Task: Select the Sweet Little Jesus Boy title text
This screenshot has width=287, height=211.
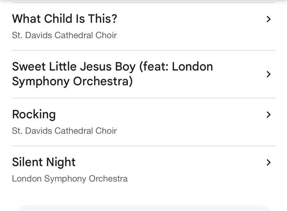Action: point(74,67)
